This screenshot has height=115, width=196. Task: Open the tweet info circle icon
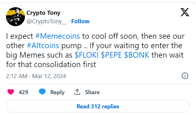click(x=185, y=76)
